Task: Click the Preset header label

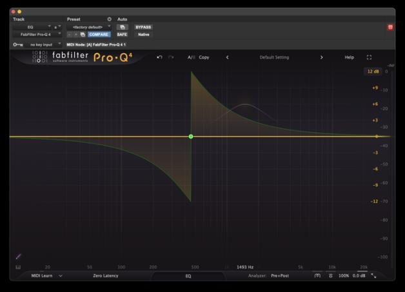Action: (74, 19)
